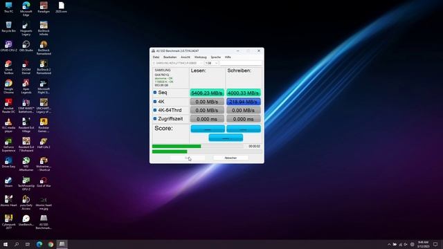Click the Abbrechen button
The height and width of the screenshot is (249, 443).
click(x=230, y=158)
